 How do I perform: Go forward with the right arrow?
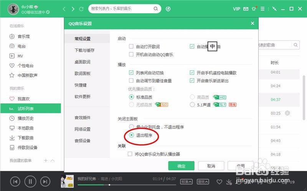[73, 9]
